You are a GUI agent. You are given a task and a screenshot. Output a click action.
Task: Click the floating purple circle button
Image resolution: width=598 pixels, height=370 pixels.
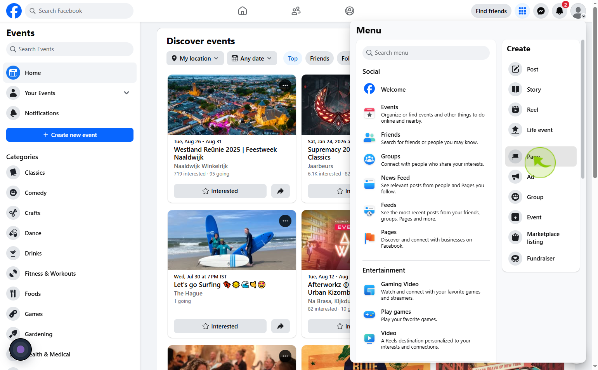click(x=21, y=349)
